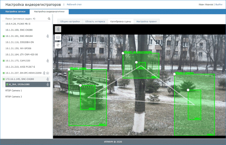Click top-left handle of 'объект слева' box

[x=69, y=70]
